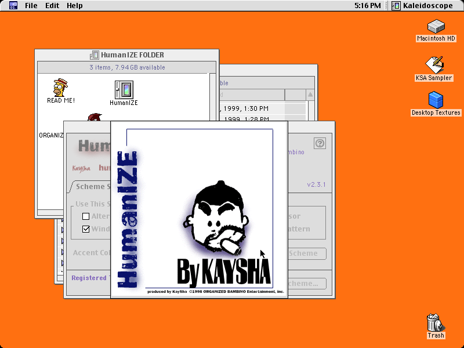Screen dimensions: 464x348
Task: Open the Edit menu
Action: click(52, 6)
